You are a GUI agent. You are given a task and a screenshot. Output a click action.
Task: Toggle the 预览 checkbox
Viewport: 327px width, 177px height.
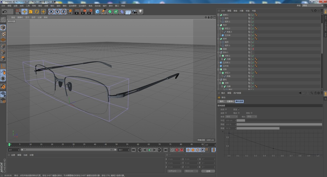239,109
